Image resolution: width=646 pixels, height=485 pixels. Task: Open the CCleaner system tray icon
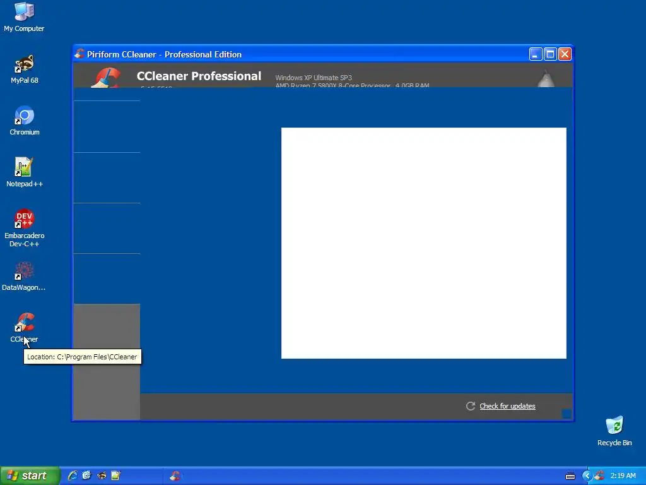point(600,476)
